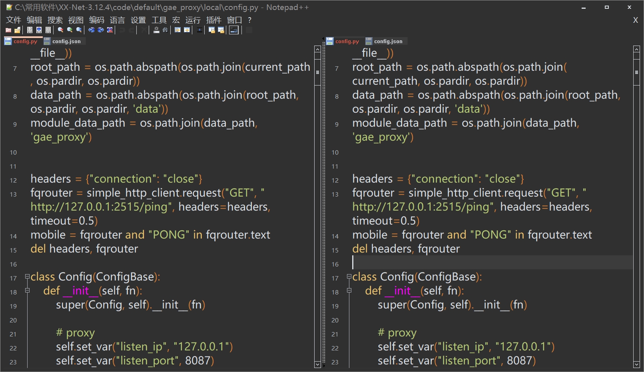The width and height of the screenshot is (644, 372).
Task: Jump to the next difference
Action: point(101,30)
